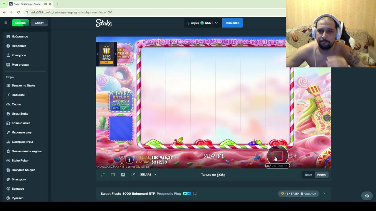
Task: Go back in browser
Action: (x=4, y=12)
